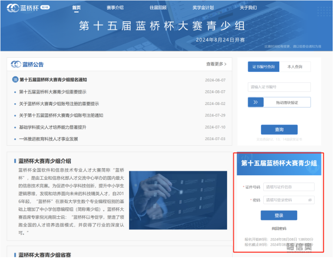Open the 奖学金计划 navigation item

click(x=203, y=8)
